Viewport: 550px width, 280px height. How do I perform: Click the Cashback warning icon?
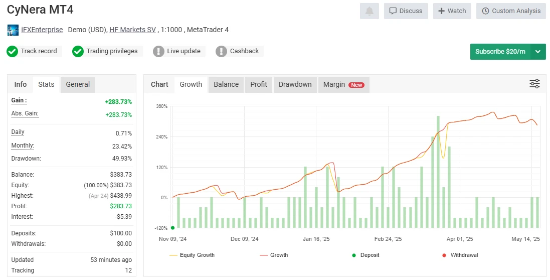pyautogui.click(x=221, y=51)
